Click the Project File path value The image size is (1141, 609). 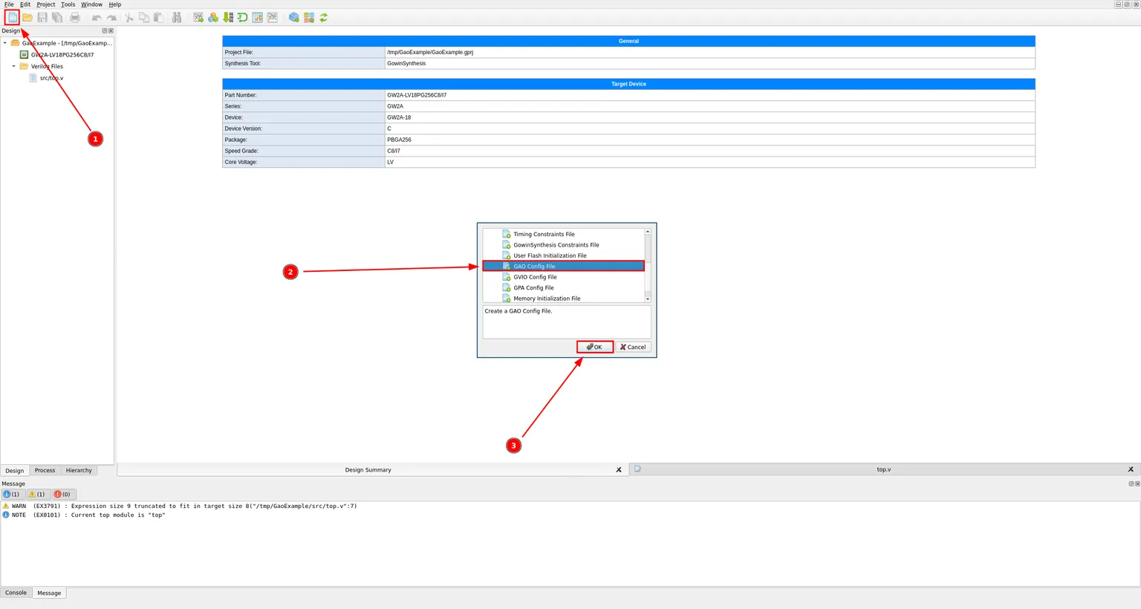[430, 52]
